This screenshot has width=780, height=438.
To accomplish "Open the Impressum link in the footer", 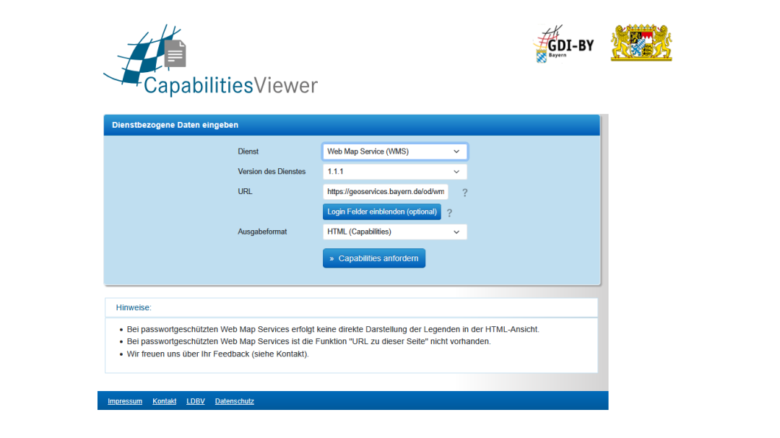I will 124,401.
